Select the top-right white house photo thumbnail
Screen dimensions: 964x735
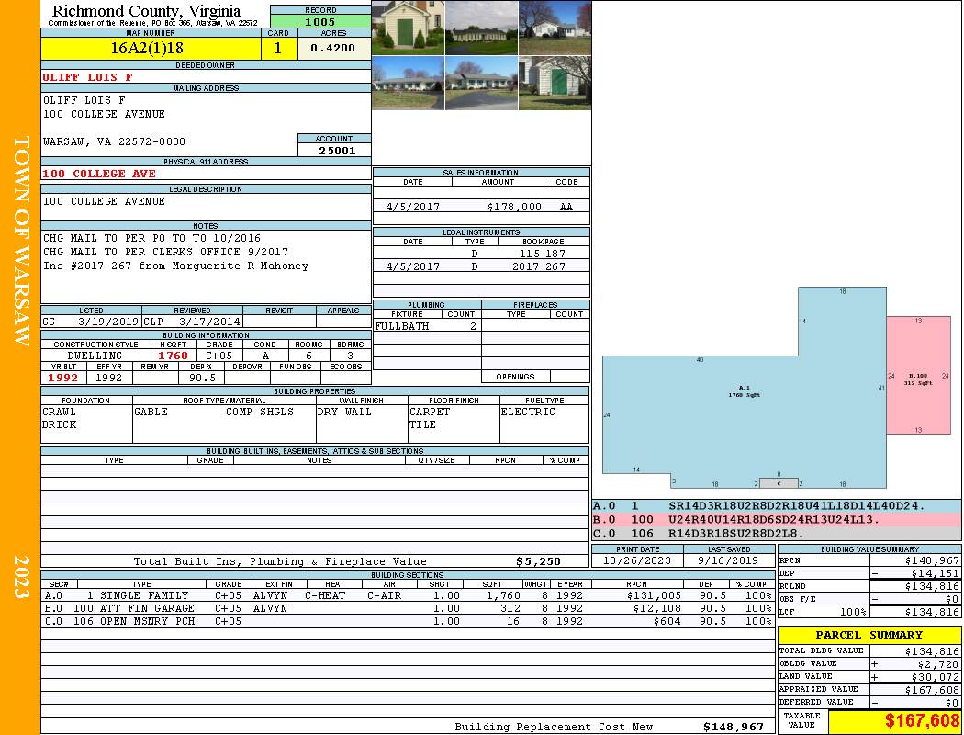[x=555, y=28]
